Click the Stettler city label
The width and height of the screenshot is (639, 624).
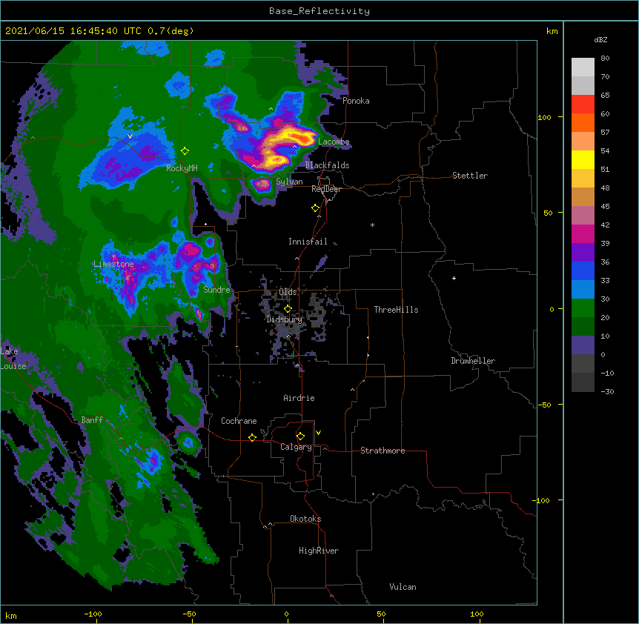point(469,176)
